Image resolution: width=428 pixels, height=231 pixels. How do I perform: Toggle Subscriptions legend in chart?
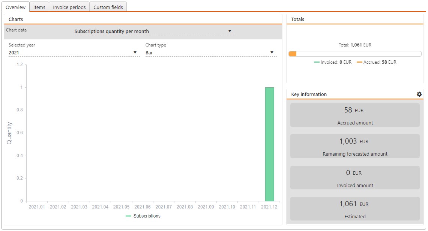point(143,216)
